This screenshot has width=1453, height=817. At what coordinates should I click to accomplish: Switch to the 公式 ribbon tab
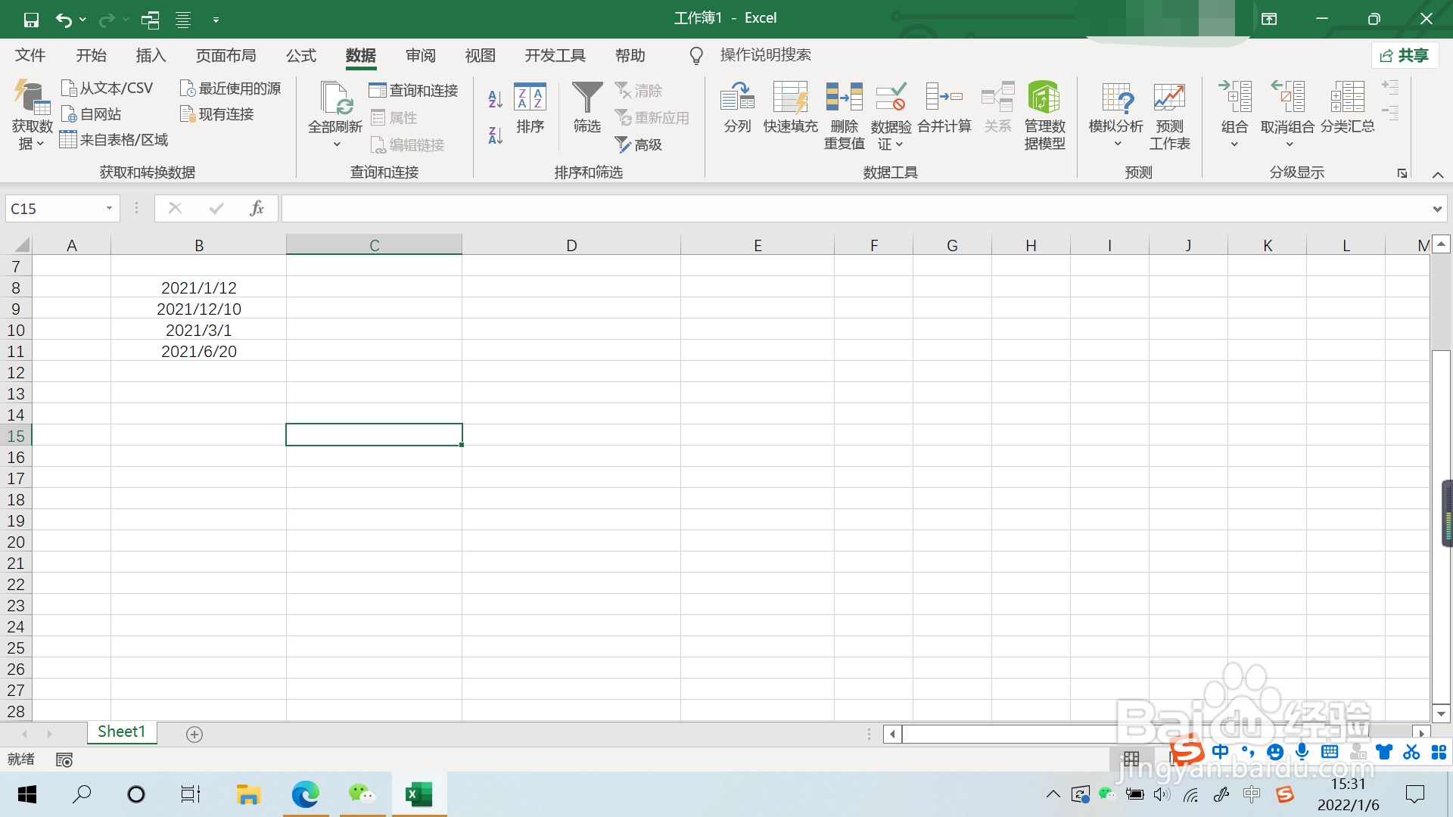click(301, 55)
